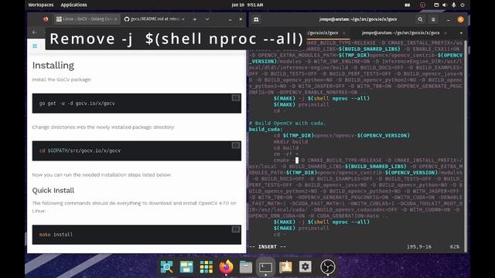Open the terminal hamburger menu
495x278 pixels.
[x=433, y=19]
